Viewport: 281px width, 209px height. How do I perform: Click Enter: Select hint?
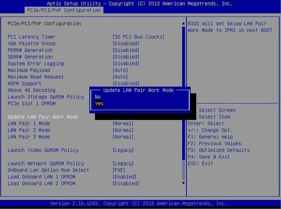[206, 124]
